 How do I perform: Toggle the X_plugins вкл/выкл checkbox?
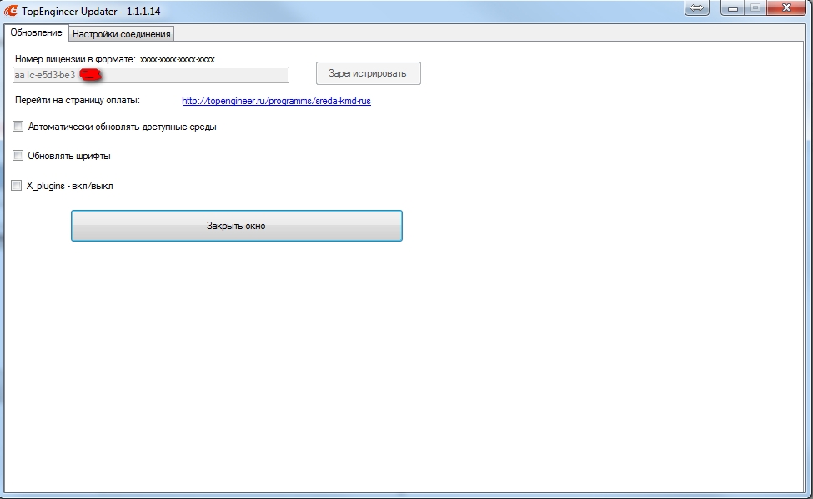coord(17,186)
